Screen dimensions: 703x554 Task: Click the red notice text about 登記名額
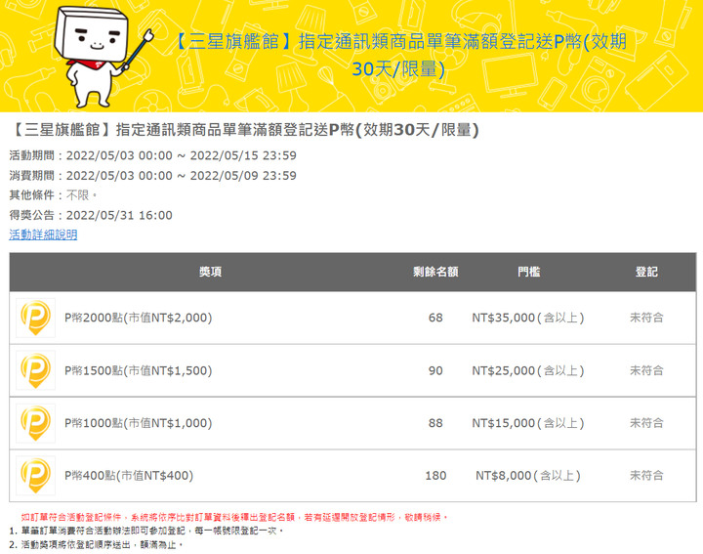[x=234, y=517]
